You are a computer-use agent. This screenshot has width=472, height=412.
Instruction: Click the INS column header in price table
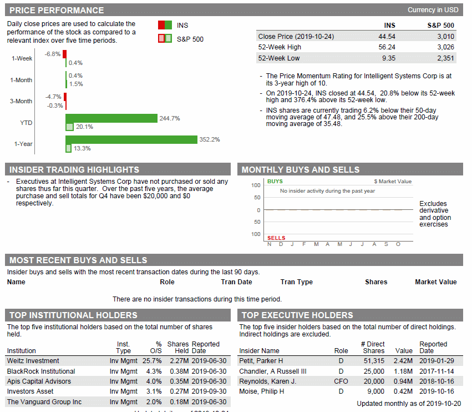click(x=389, y=26)
